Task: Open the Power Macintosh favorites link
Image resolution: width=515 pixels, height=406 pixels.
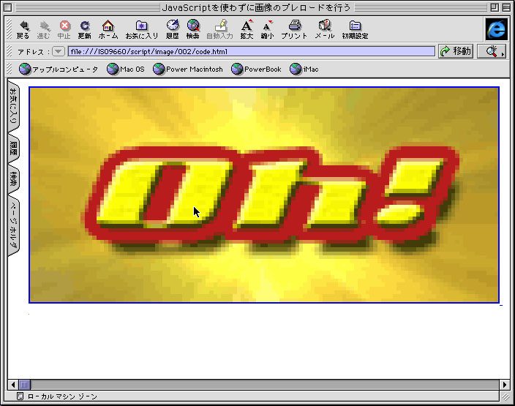Action: [x=188, y=69]
